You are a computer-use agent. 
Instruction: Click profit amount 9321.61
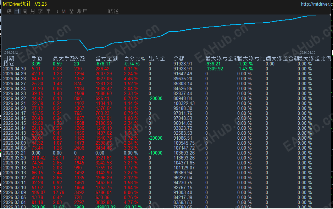coord(104,158)
